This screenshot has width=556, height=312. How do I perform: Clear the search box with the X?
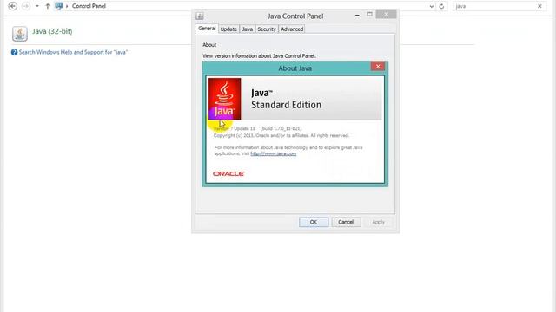[539, 6]
